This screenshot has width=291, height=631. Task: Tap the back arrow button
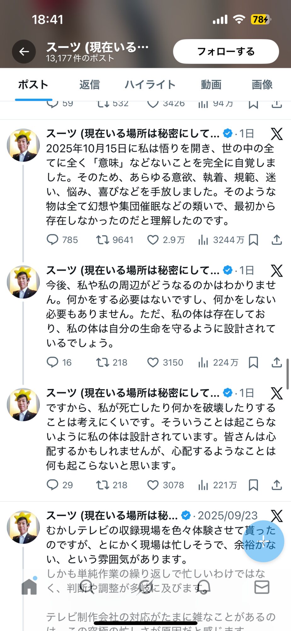pos(24,51)
